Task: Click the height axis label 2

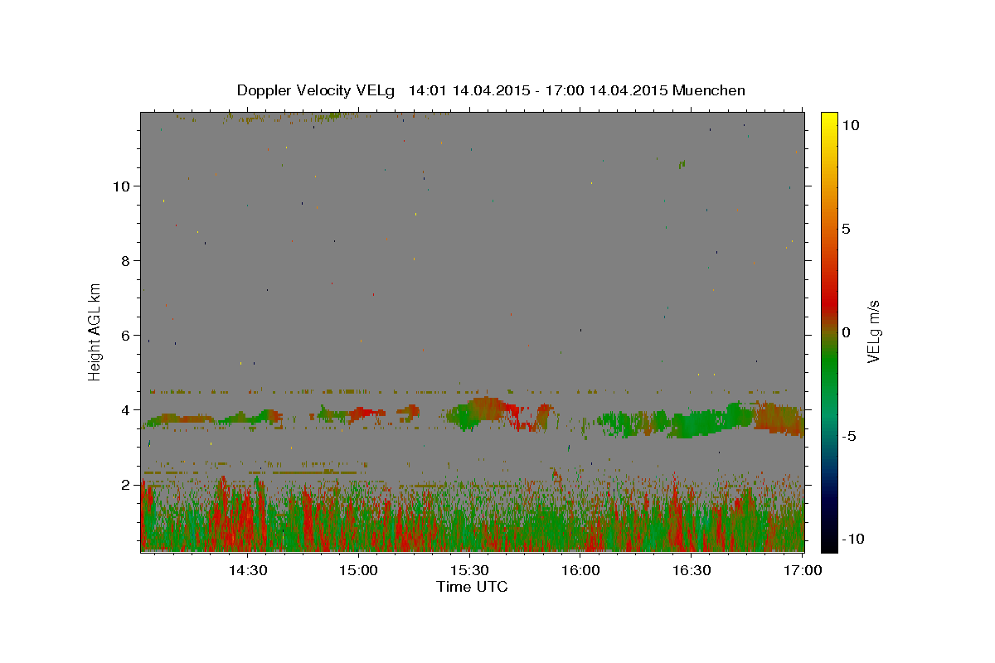Action: (126, 485)
